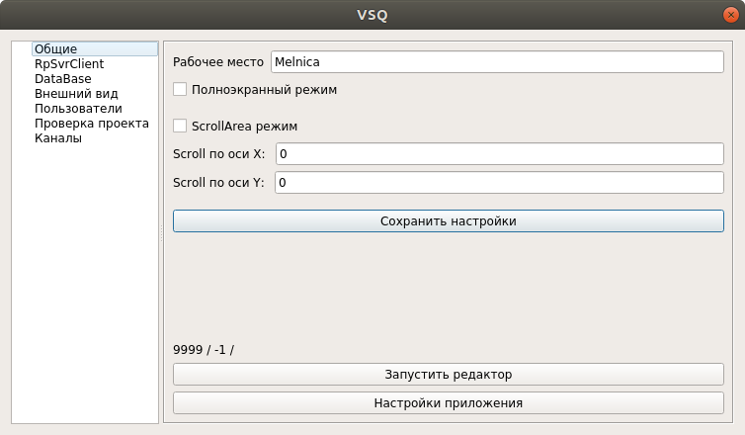The height and width of the screenshot is (435, 745).
Task: Open the RpSvrClient settings section
Action: pyautogui.click(x=69, y=63)
